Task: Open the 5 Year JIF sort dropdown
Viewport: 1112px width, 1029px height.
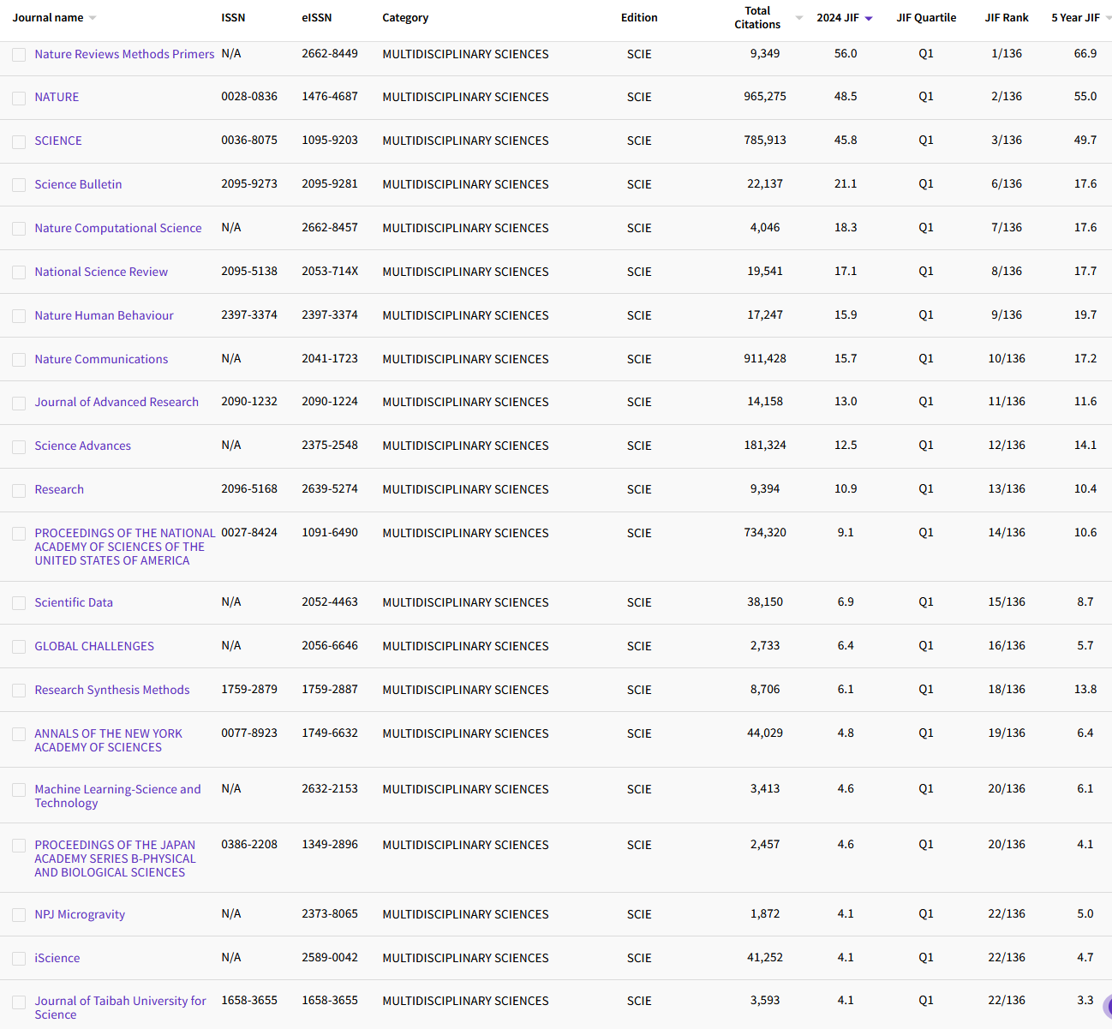Action: point(1107,17)
